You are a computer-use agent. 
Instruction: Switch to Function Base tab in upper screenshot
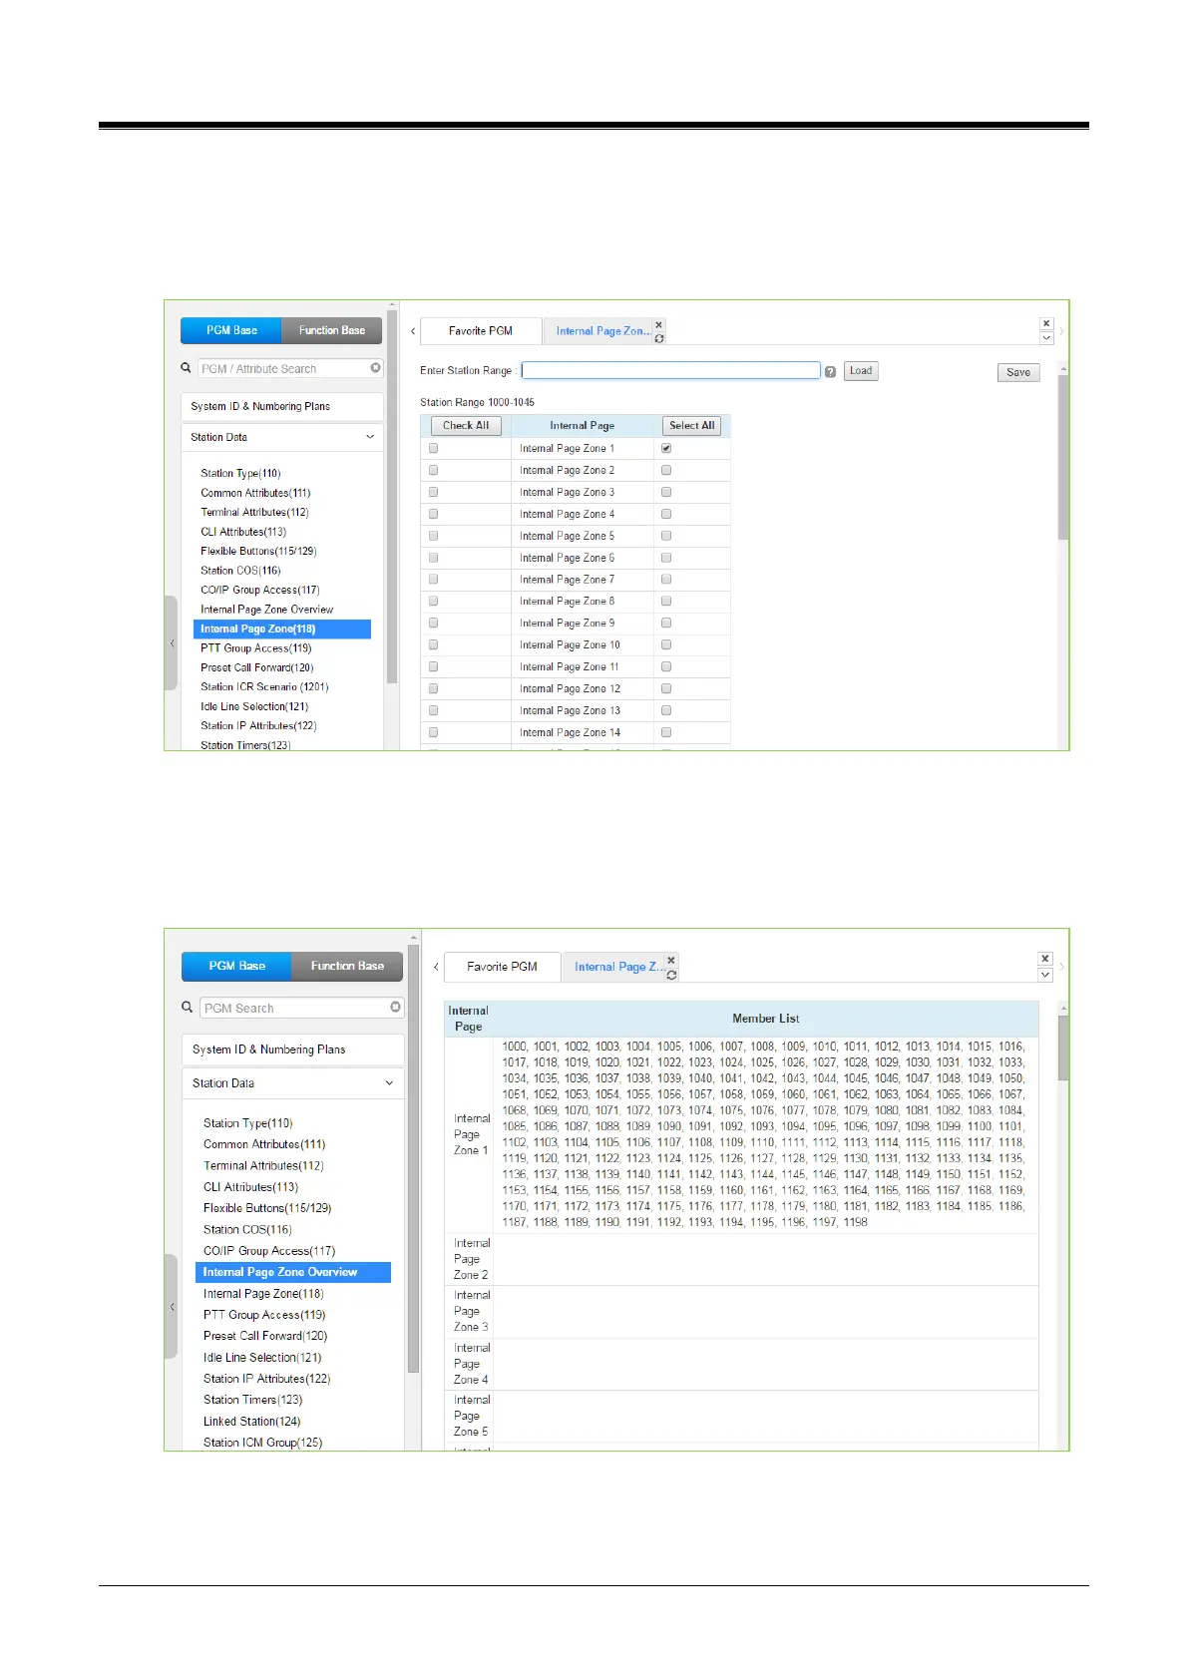click(332, 330)
